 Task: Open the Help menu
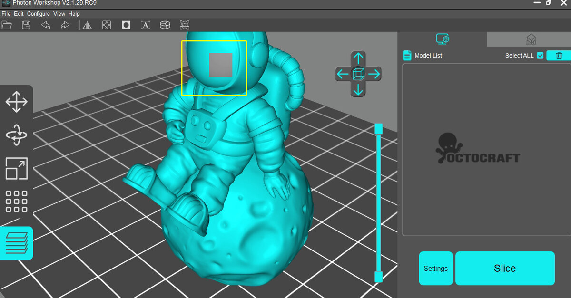coord(74,14)
